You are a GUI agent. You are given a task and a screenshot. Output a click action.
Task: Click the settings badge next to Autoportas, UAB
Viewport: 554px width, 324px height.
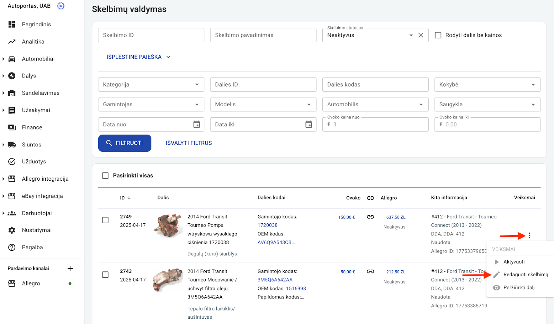tap(61, 6)
